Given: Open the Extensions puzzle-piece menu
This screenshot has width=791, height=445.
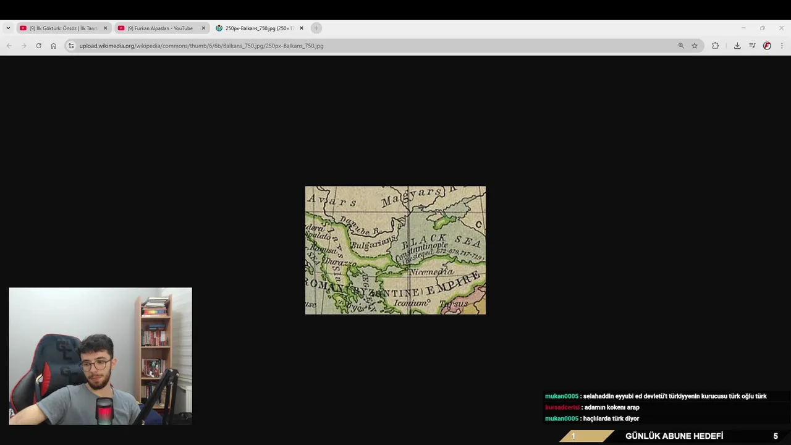Looking at the screenshot, I should pyautogui.click(x=715, y=46).
